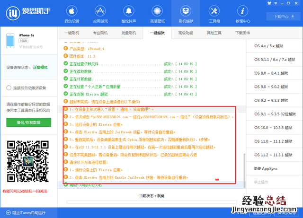This screenshot has height=218, width=303.
Task: Click the orange warning icon beside 固件版本
Action: point(66,56)
